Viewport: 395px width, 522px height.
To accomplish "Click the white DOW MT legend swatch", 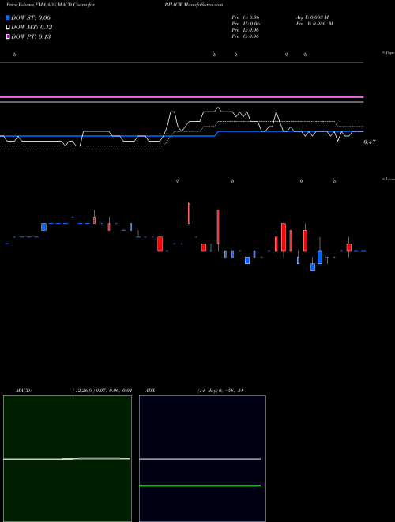I will pos(9,28).
